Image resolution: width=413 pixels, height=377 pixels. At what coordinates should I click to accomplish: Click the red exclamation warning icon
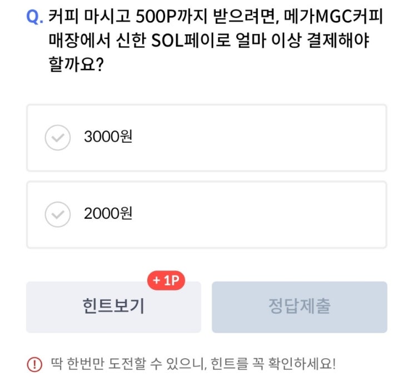click(x=34, y=364)
